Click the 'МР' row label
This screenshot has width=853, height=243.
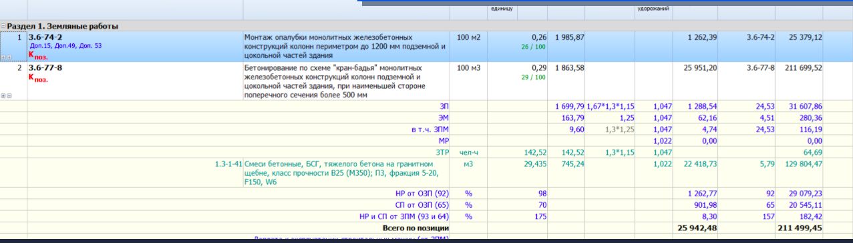443,141
